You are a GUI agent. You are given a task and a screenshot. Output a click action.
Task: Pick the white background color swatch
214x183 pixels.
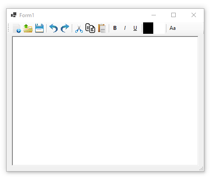point(160,28)
